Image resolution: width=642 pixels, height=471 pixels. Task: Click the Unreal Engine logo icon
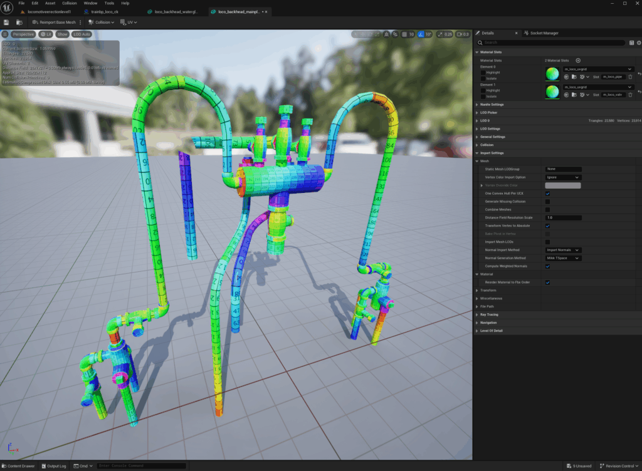[7, 8]
